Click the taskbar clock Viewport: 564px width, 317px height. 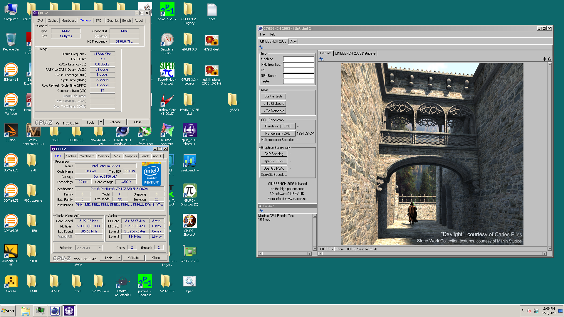pyautogui.click(x=549, y=311)
